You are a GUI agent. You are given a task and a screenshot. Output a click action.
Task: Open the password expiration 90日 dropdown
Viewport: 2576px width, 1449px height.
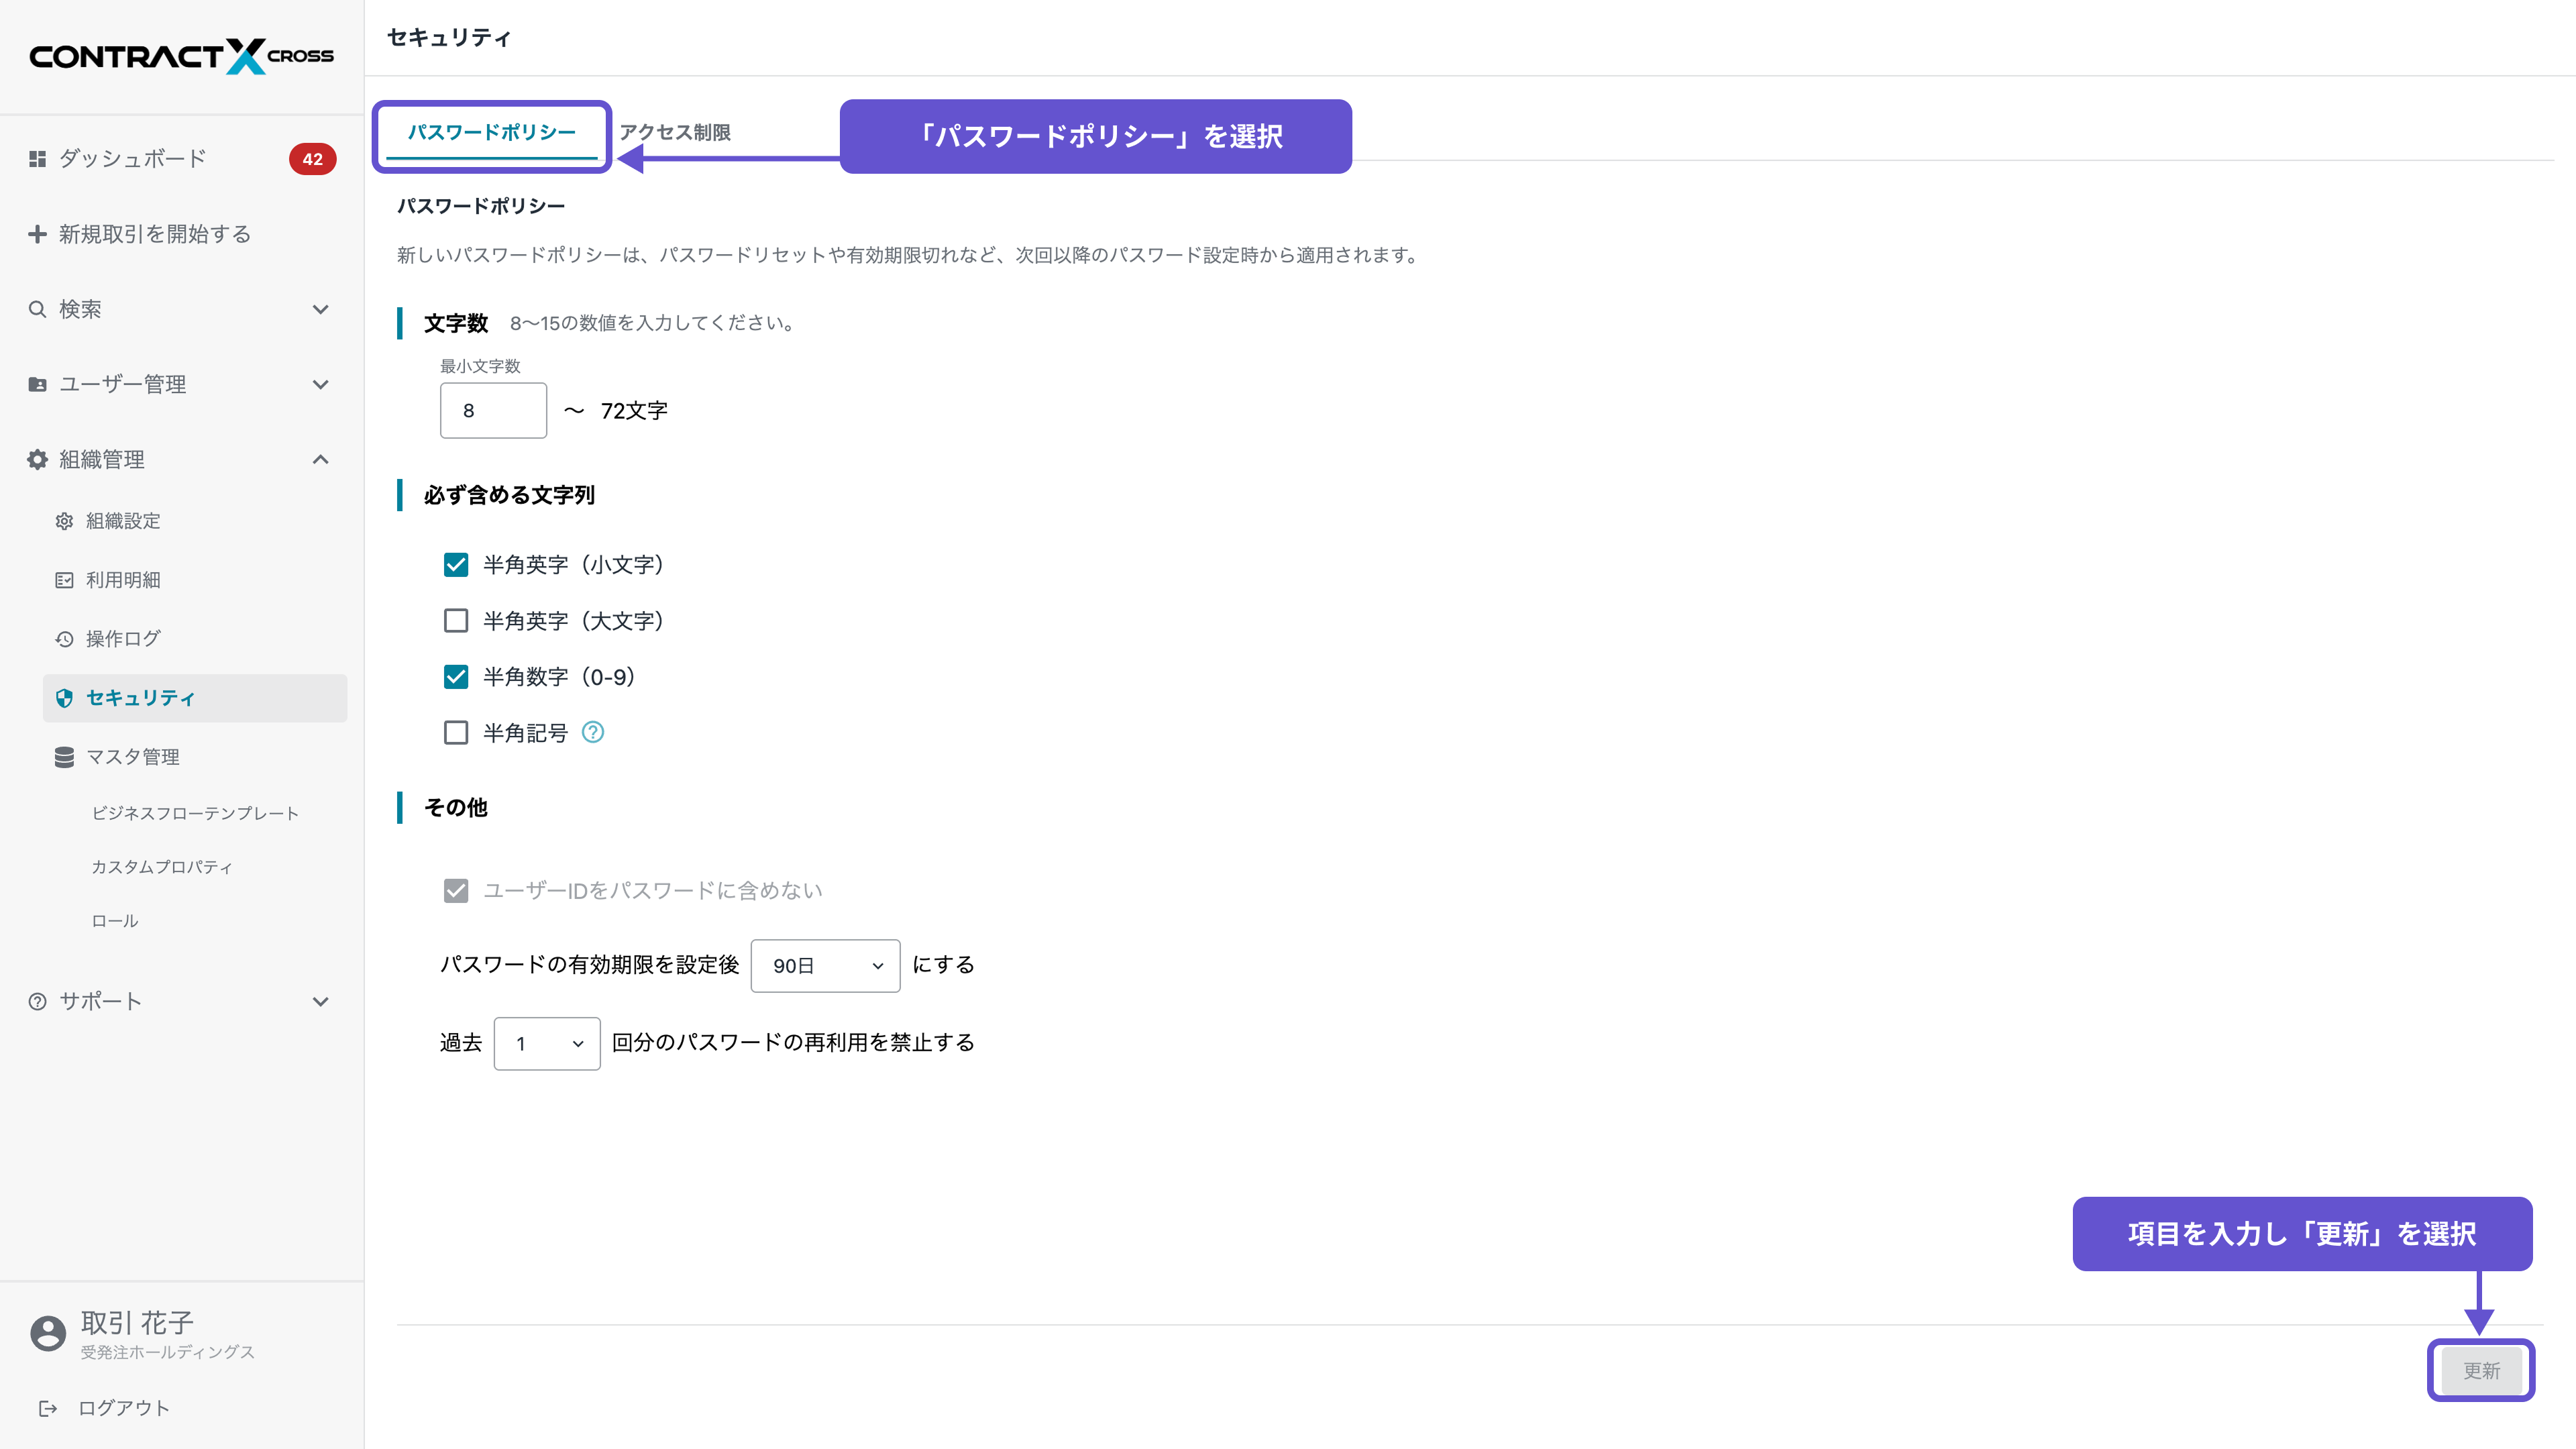pyautogui.click(x=825, y=965)
